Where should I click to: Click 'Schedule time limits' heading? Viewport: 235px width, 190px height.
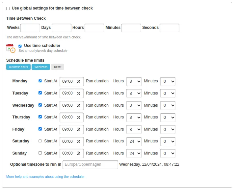[x=25, y=60]
